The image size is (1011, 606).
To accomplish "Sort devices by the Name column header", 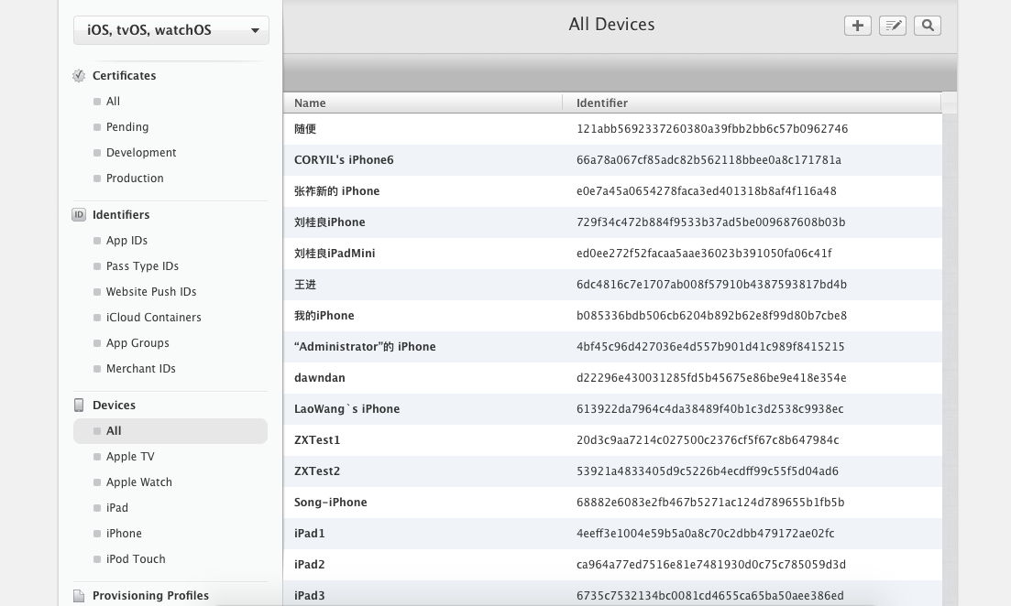I will [310, 103].
